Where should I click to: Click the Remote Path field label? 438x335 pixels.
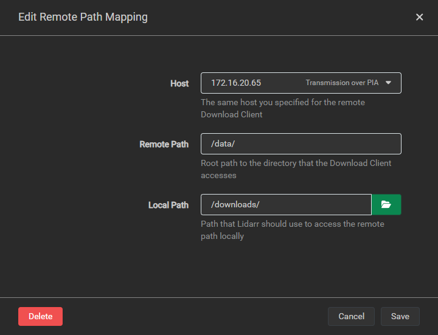point(164,144)
